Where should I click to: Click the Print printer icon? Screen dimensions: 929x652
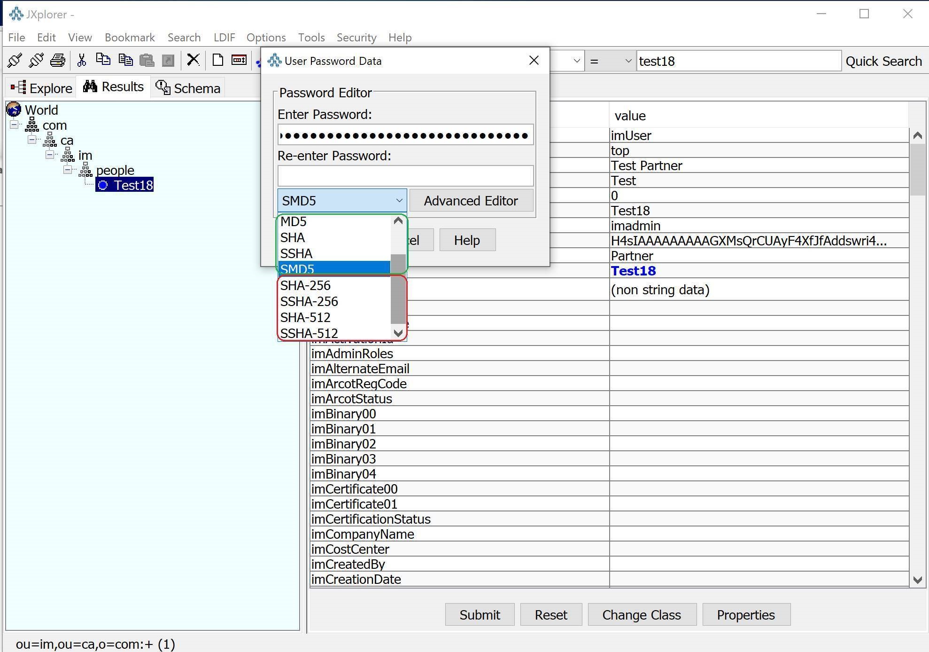(x=58, y=60)
